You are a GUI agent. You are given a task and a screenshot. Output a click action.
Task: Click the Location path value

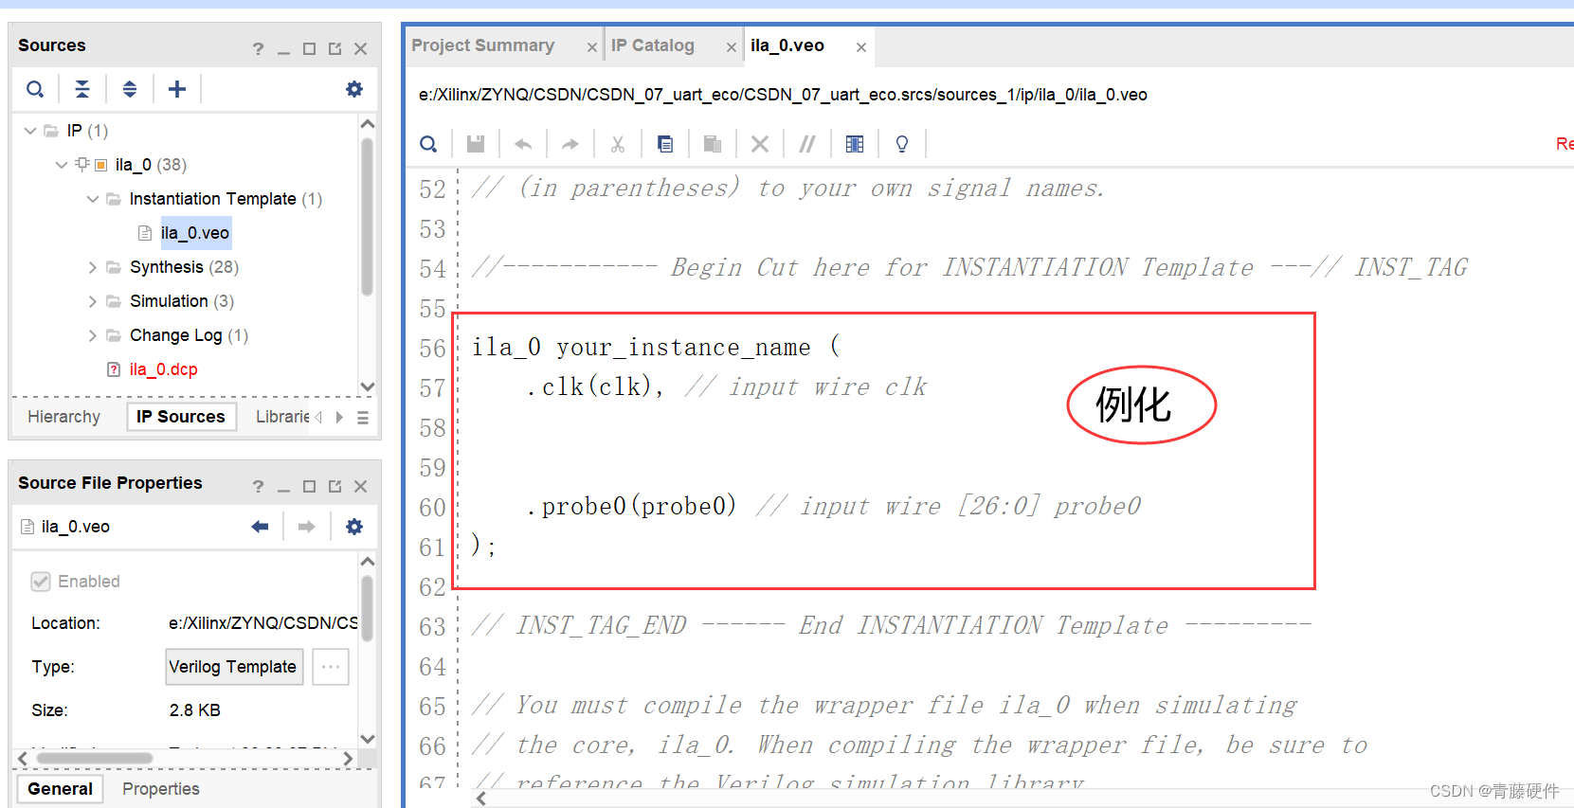pos(263,623)
